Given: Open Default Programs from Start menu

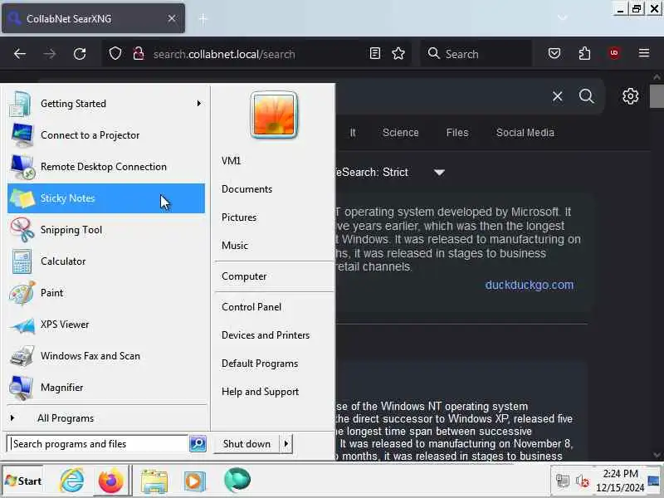Looking at the screenshot, I should [x=260, y=364].
